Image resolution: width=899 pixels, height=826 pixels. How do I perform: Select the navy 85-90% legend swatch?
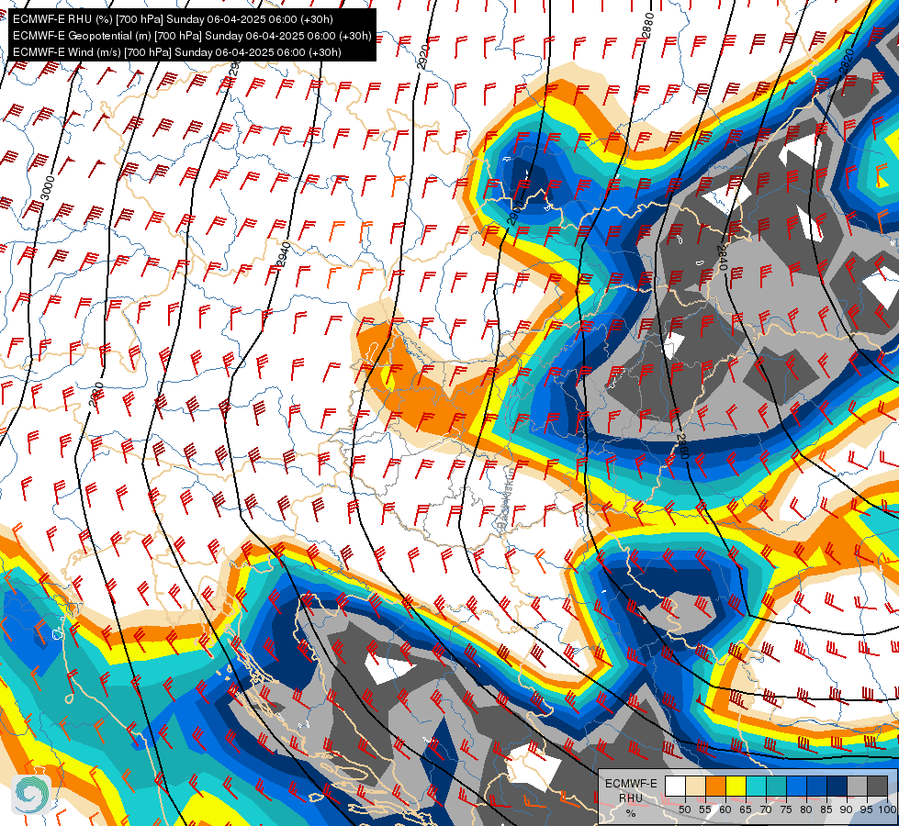[x=837, y=787]
